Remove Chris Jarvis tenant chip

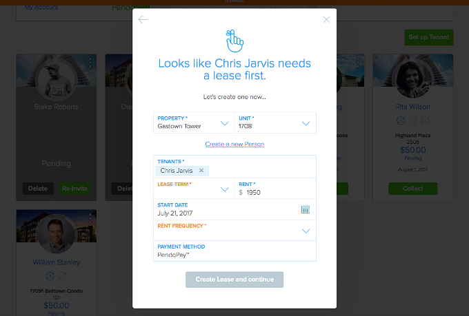(201, 170)
